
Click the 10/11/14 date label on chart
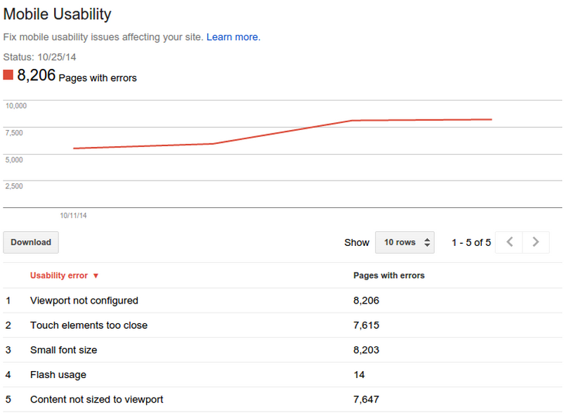pos(74,216)
